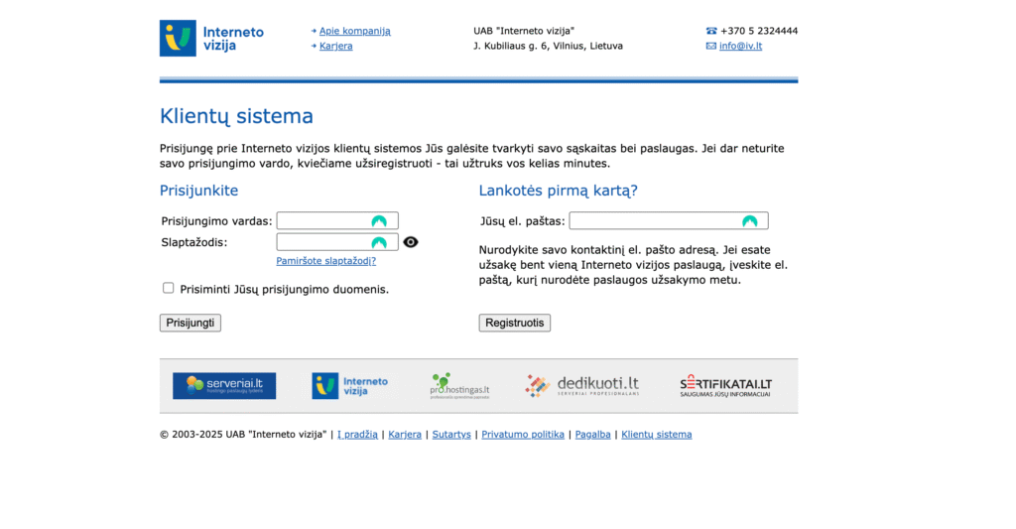The height and width of the screenshot is (529, 1016).
Task: Click the password manager icon in email field
Action: click(750, 221)
